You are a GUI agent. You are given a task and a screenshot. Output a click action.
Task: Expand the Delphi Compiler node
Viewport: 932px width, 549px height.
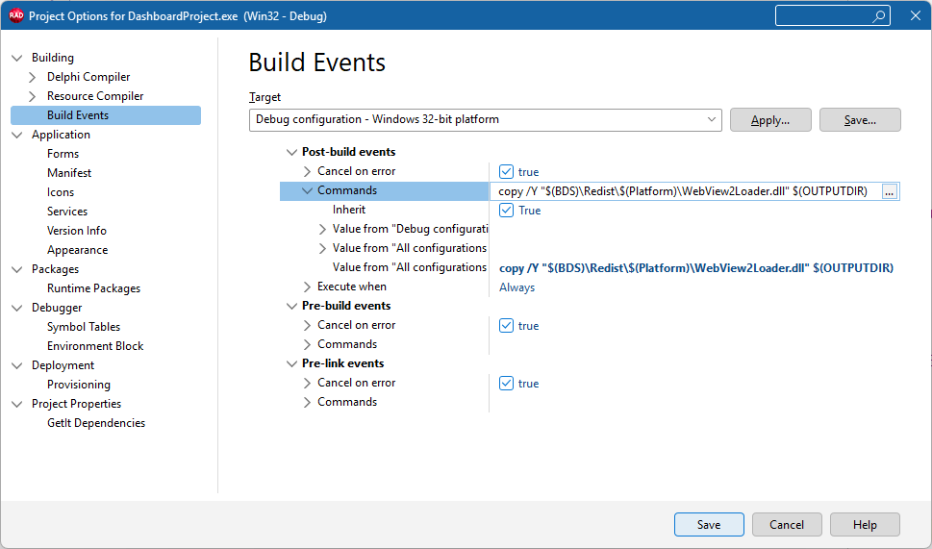33,77
